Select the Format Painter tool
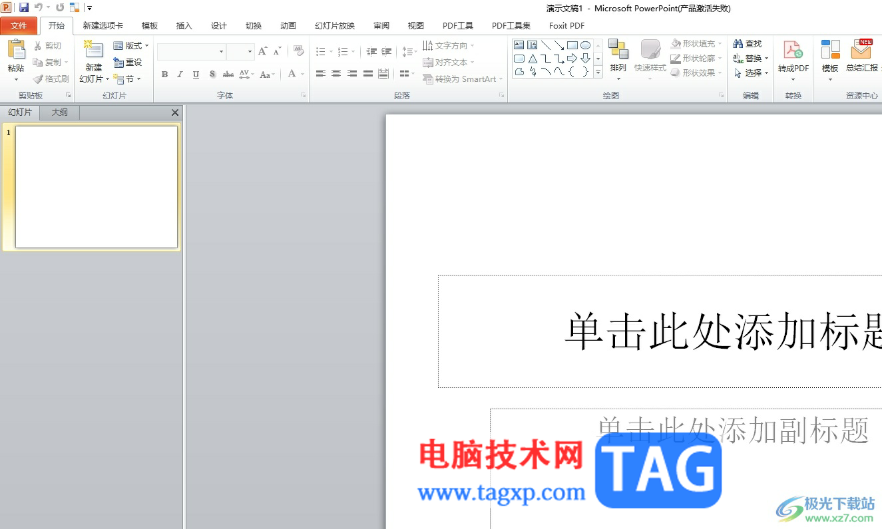The width and height of the screenshot is (882, 529). pos(51,79)
